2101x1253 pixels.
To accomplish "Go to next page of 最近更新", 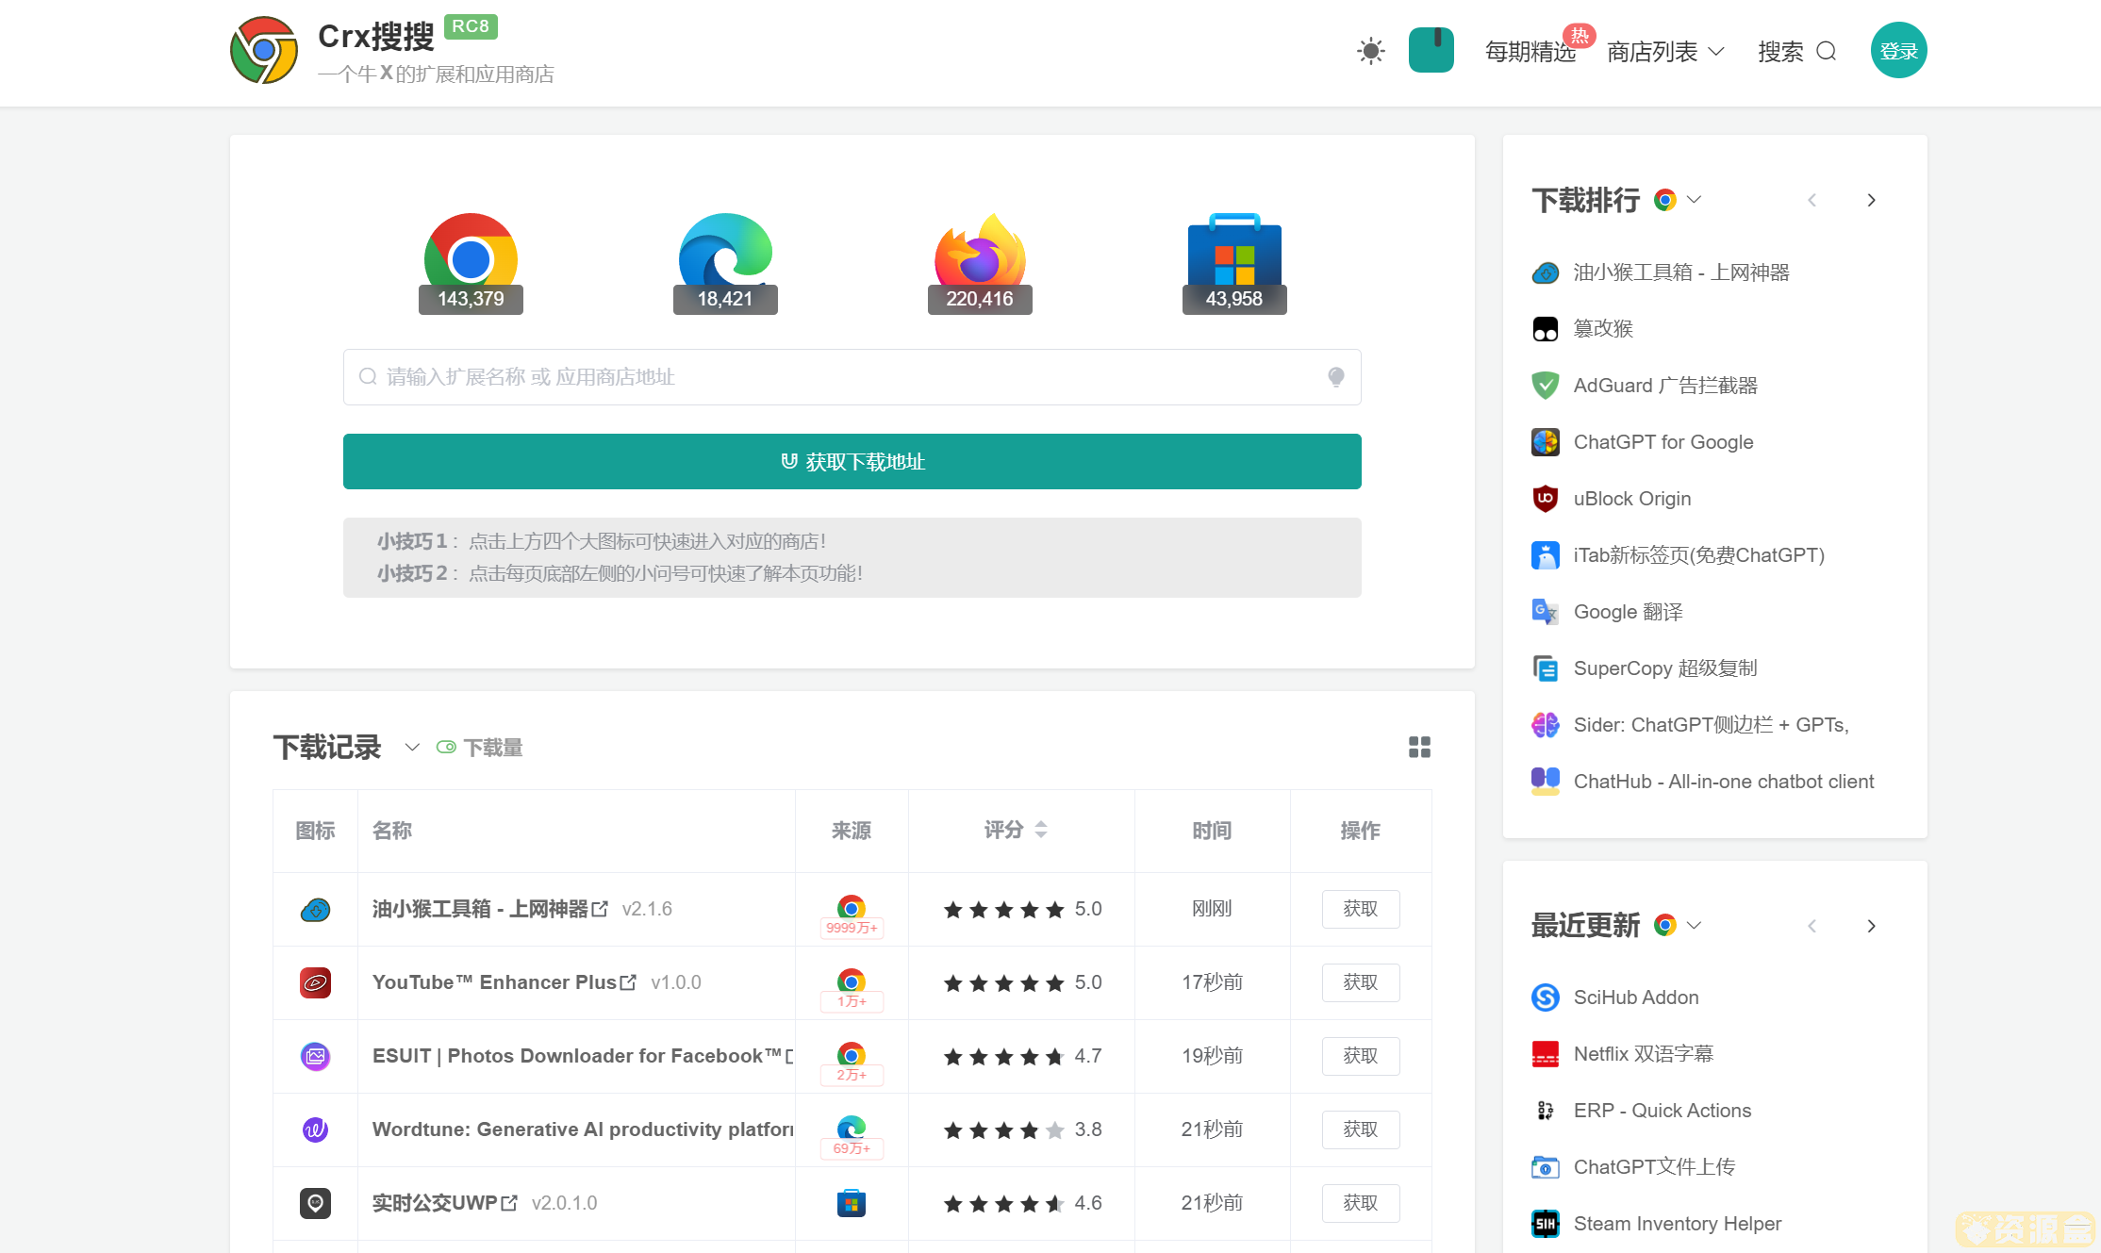I will 1871,926.
